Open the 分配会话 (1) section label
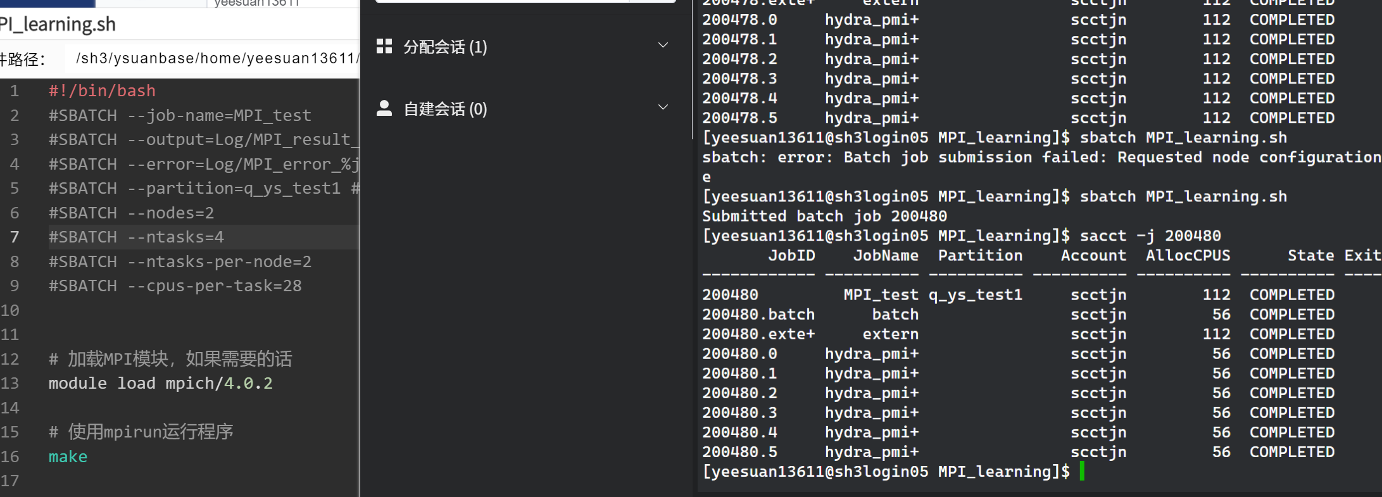Screen dimensions: 1382x497 point(445,47)
